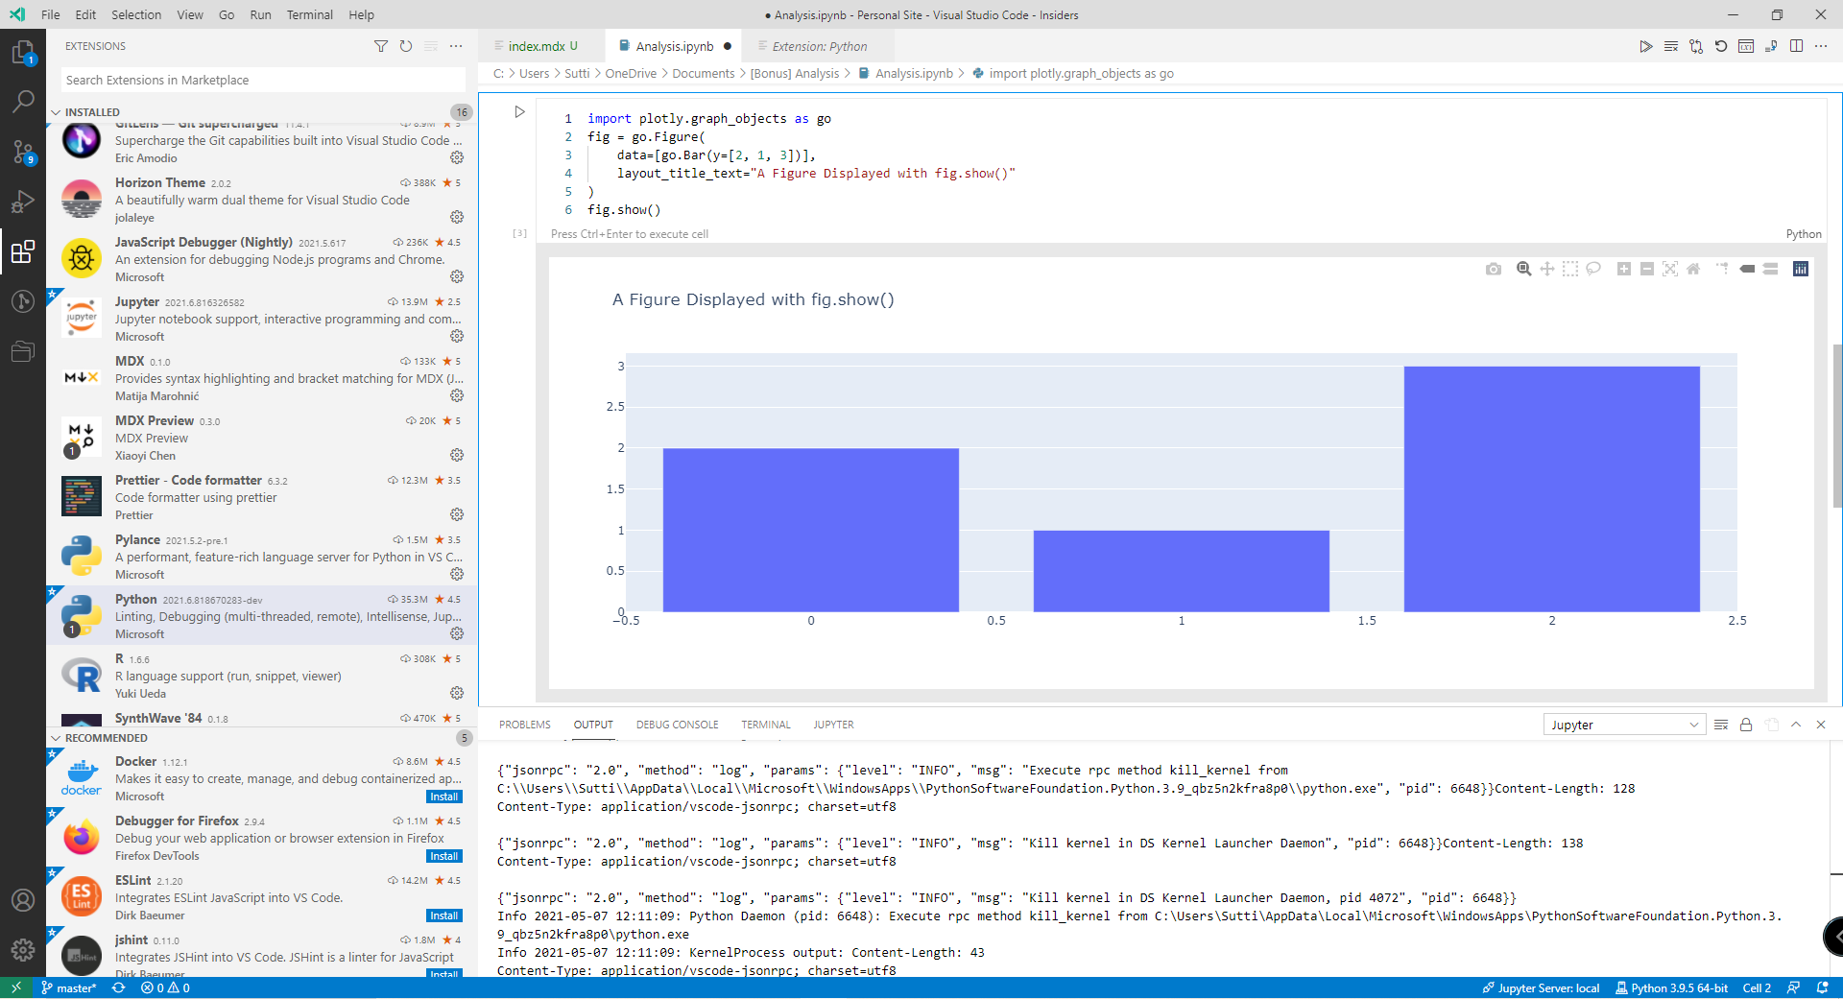Zoom out on the plot with minus icon

click(1647, 269)
